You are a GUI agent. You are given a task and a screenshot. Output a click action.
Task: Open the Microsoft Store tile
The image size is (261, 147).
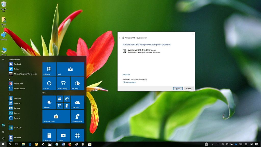coord(56,116)
